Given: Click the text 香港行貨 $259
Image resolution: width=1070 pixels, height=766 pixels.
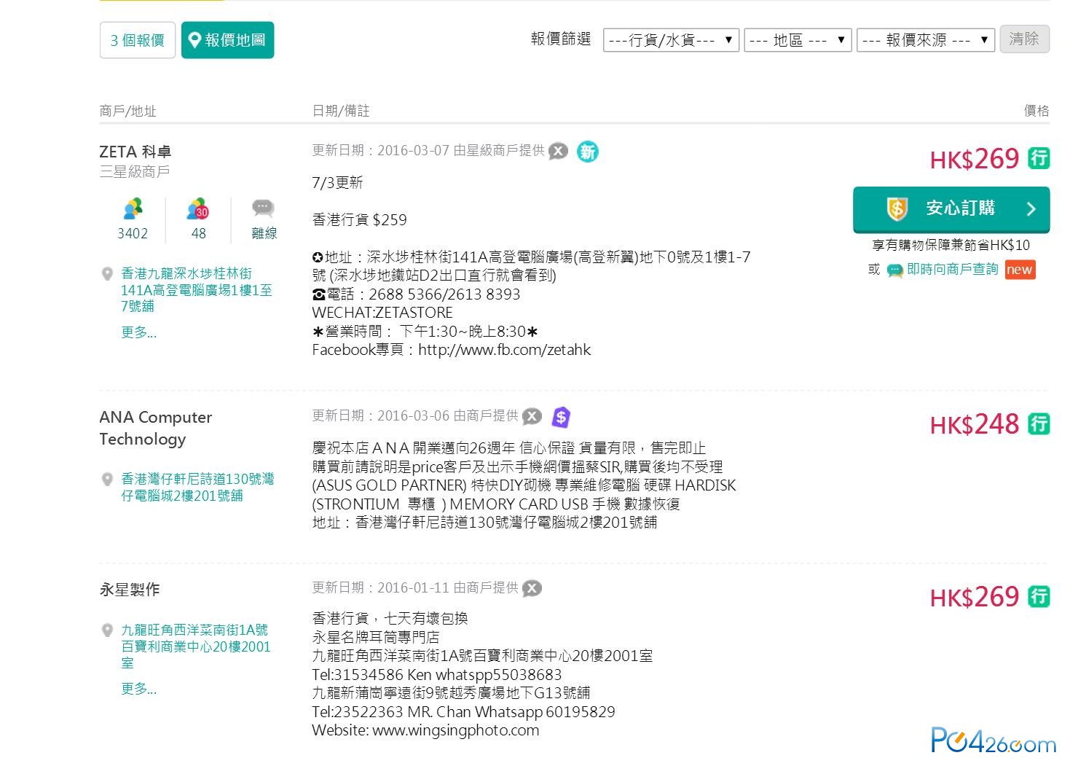Looking at the screenshot, I should pyautogui.click(x=359, y=220).
